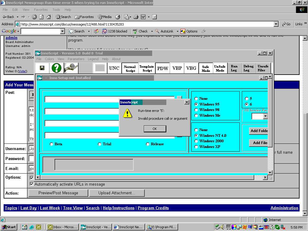
Task: Open the Tools menu in Internet Explorer
Action: click(56, 10)
